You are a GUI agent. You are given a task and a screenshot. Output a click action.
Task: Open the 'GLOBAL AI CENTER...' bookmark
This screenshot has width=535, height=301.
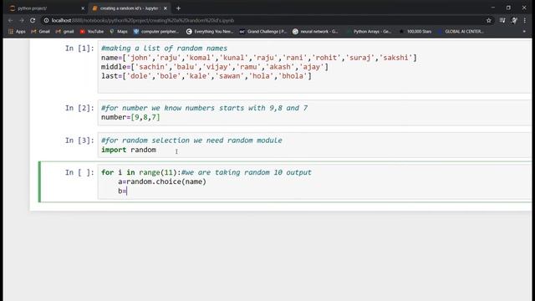click(x=461, y=32)
